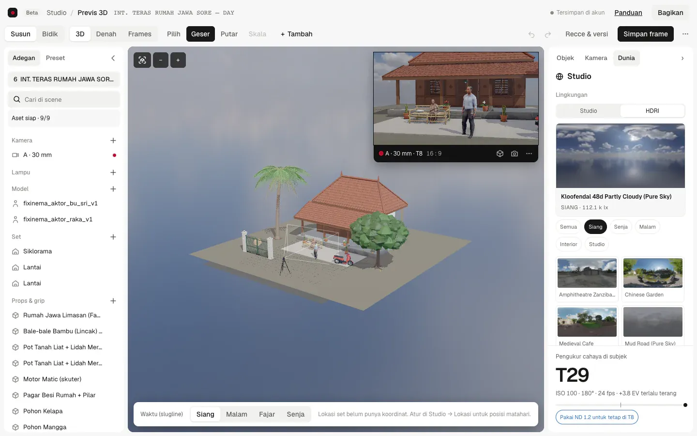Open the camera preview three-dot menu
Viewport: 697px width, 436px height.
click(529, 154)
